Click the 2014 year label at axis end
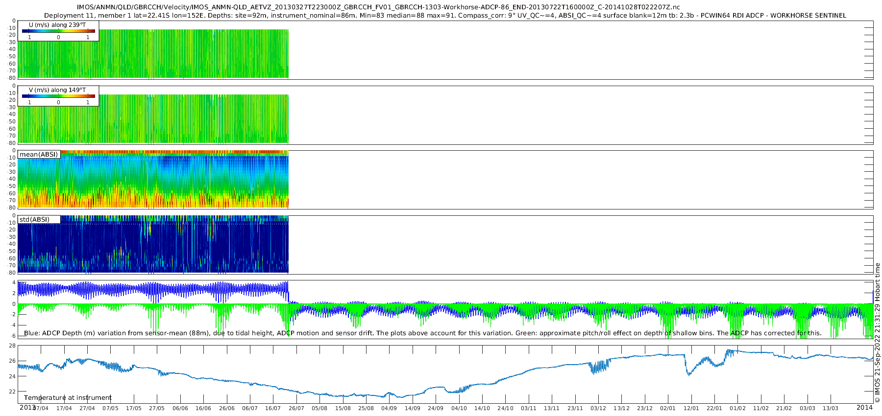Viewport: 882px width, 416px height. (x=864, y=407)
